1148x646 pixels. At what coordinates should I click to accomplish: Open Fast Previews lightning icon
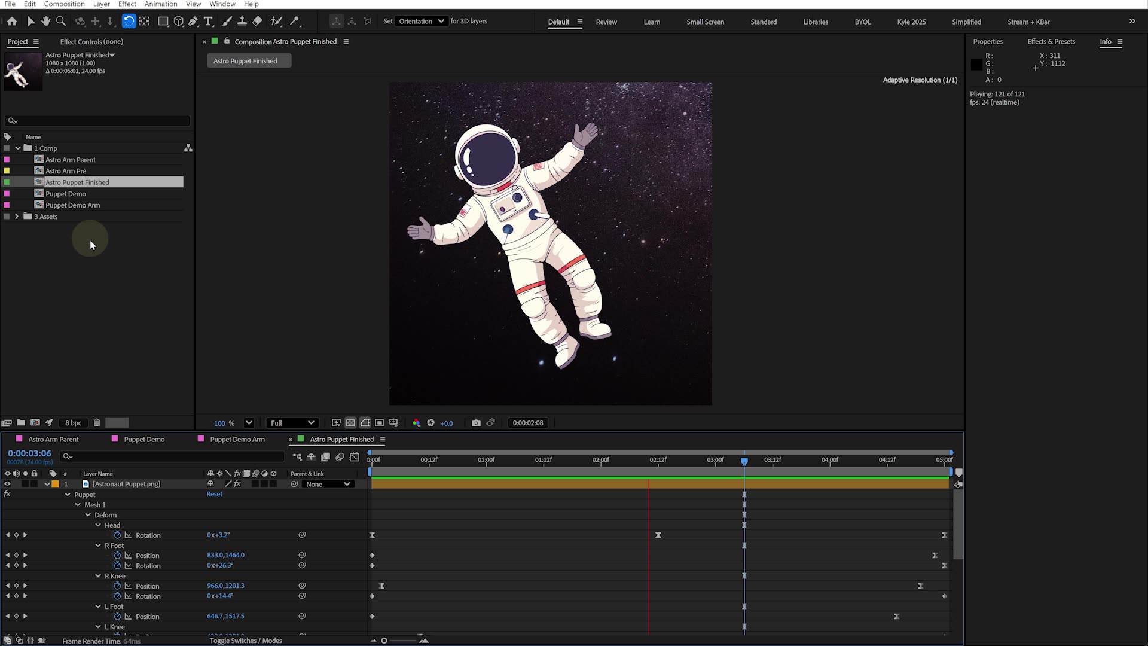click(x=336, y=423)
